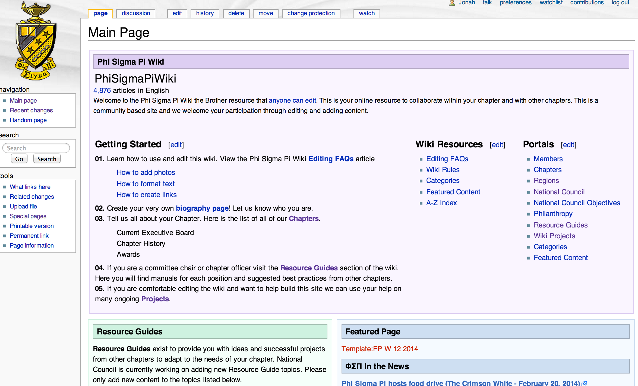Open the Recent changes link

coord(31,110)
